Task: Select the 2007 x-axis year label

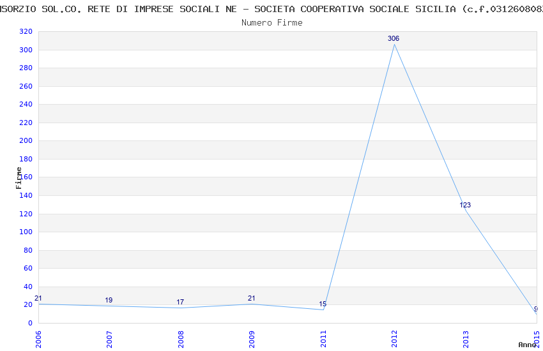Action: click(109, 340)
